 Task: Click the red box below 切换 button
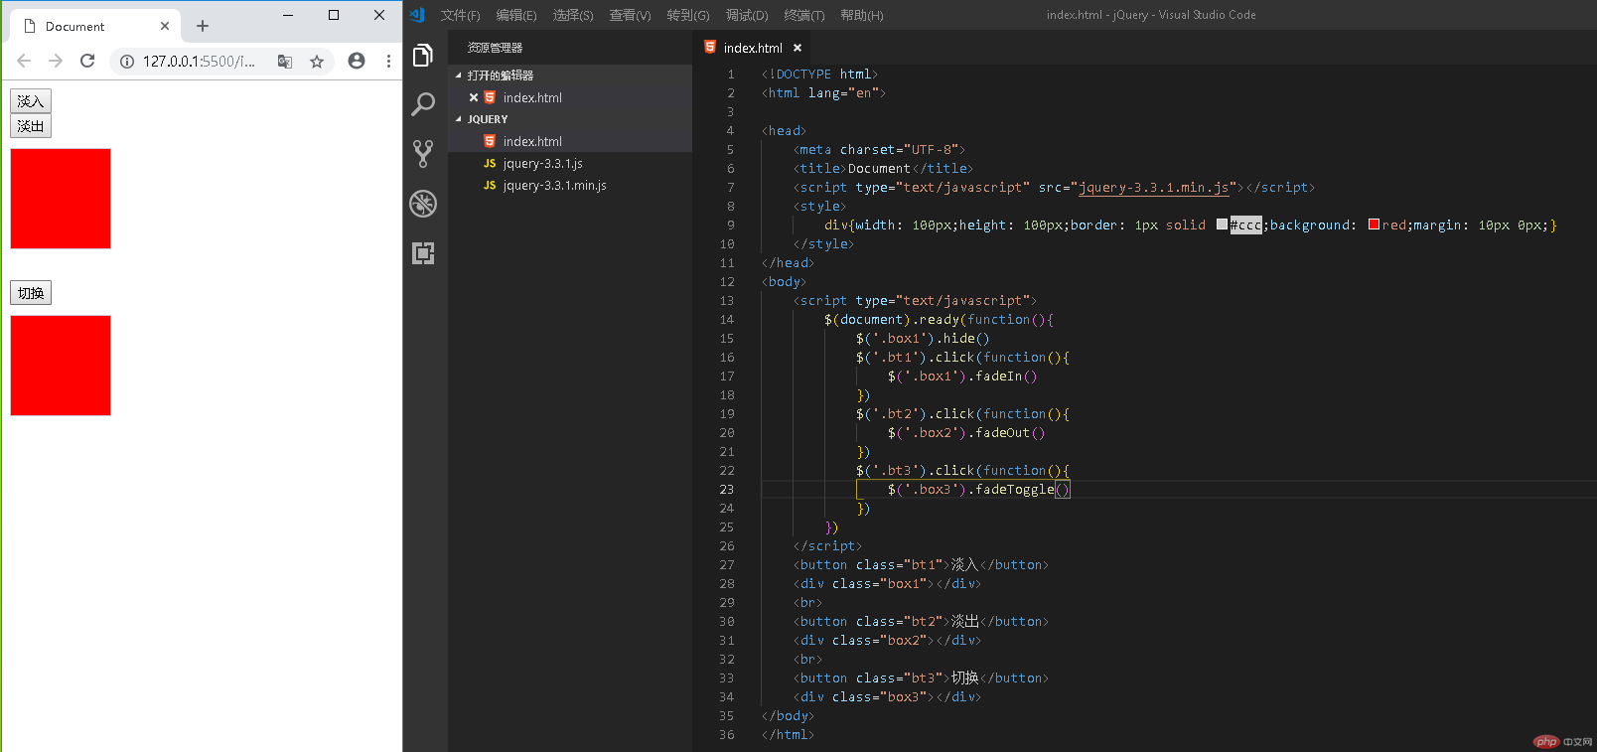61,366
